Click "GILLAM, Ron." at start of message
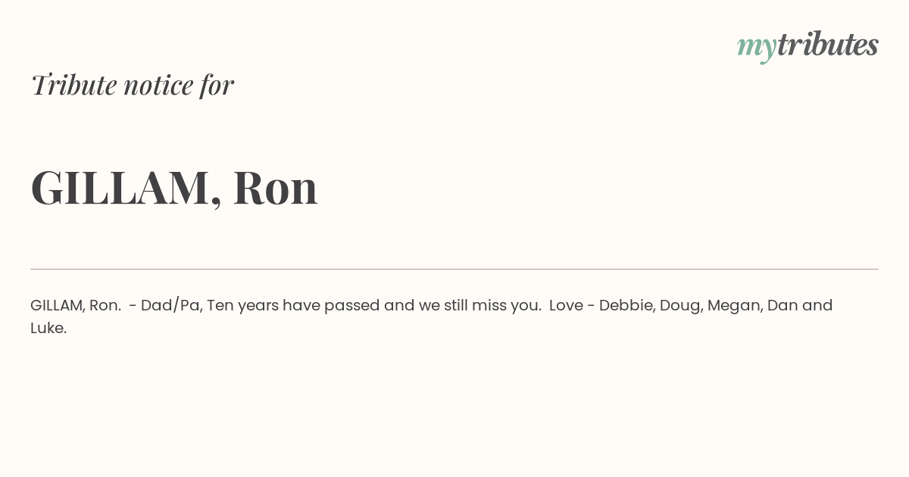Screen dimensions: 909x477 76,305
